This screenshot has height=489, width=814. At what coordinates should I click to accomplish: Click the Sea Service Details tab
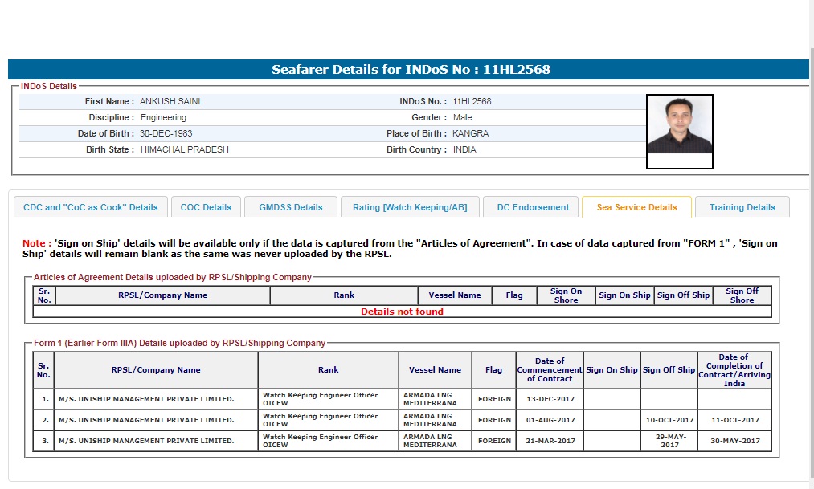tap(636, 207)
